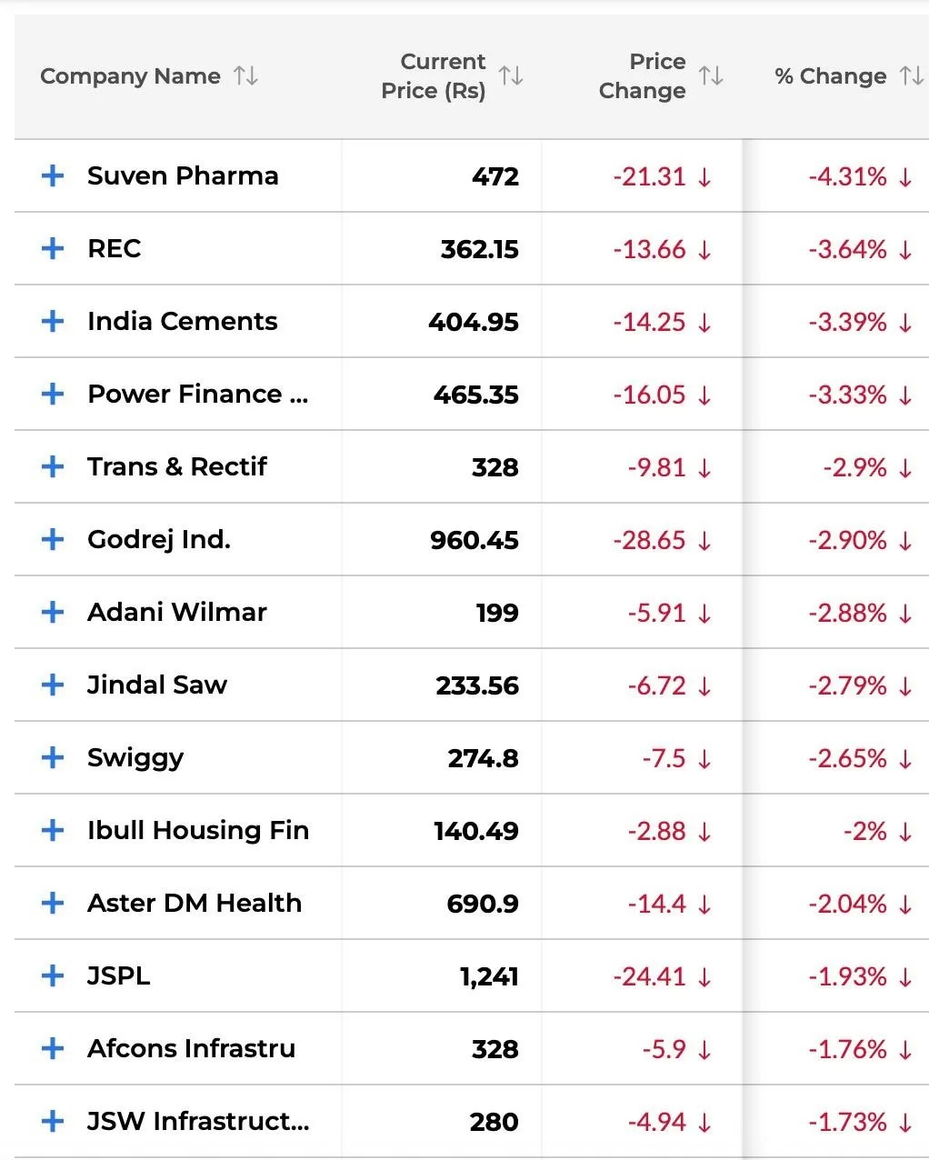
Task: Expand details for Adani Wilmar
Action: [x=52, y=613]
